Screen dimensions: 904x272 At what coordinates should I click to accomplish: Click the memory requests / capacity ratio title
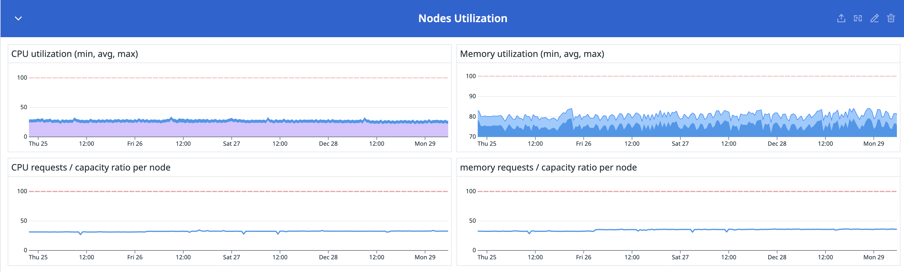[548, 167]
